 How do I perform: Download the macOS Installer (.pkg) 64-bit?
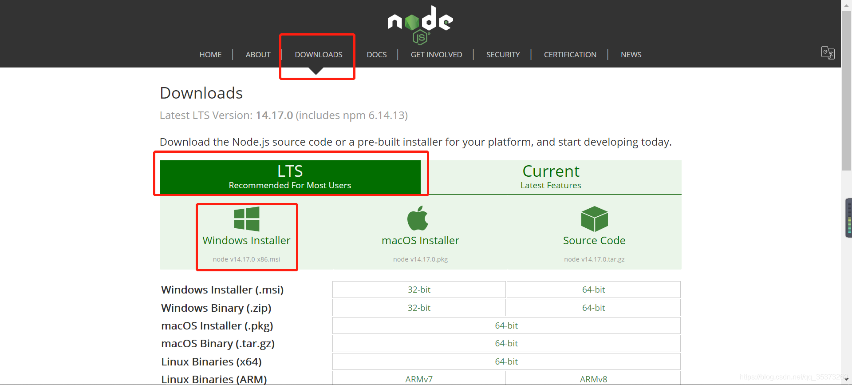pos(506,325)
